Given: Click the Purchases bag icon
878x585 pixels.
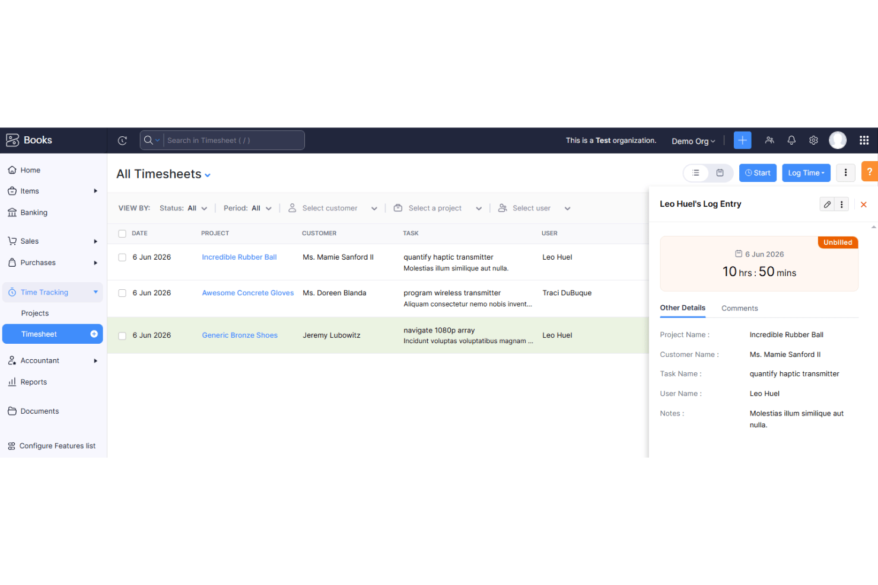Looking at the screenshot, I should (12, 263).
